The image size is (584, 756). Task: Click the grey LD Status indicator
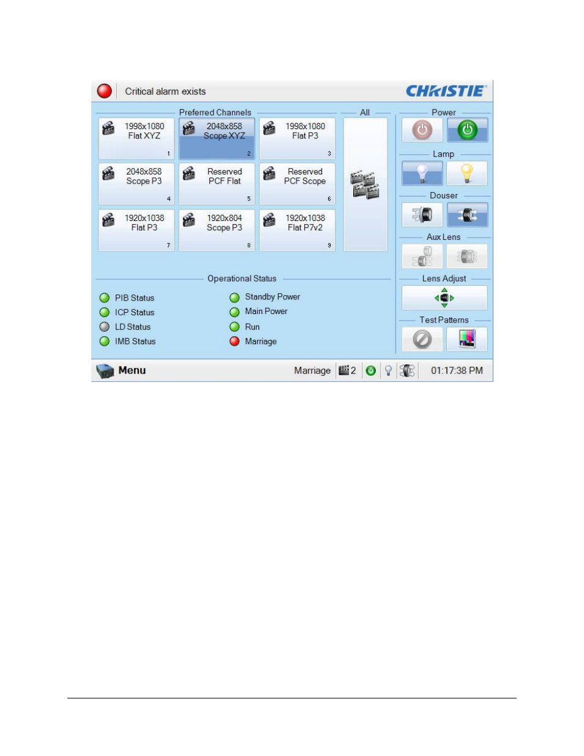[105, 327]
